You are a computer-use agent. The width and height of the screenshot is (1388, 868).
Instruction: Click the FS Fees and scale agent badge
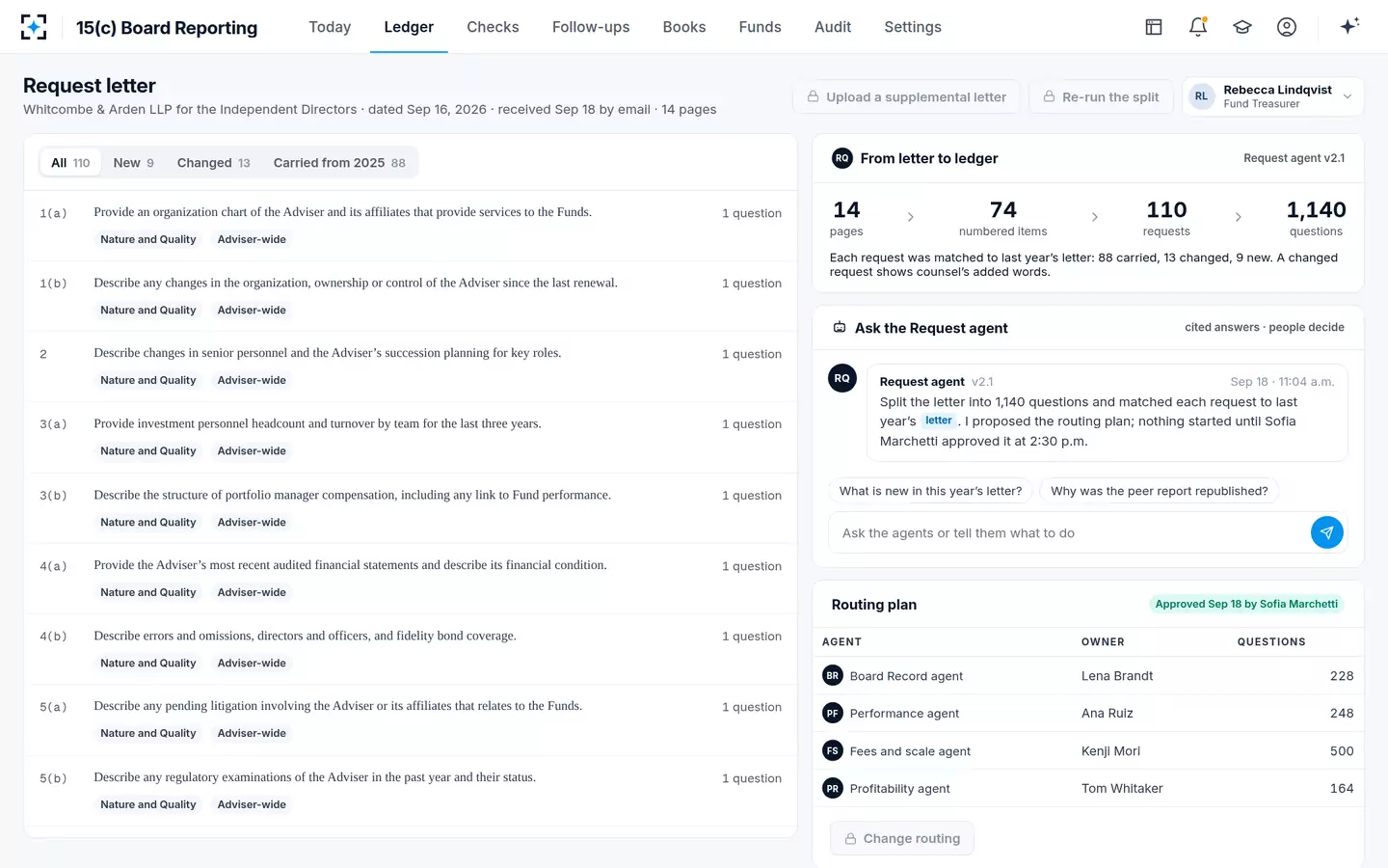[x=833, y=751]
